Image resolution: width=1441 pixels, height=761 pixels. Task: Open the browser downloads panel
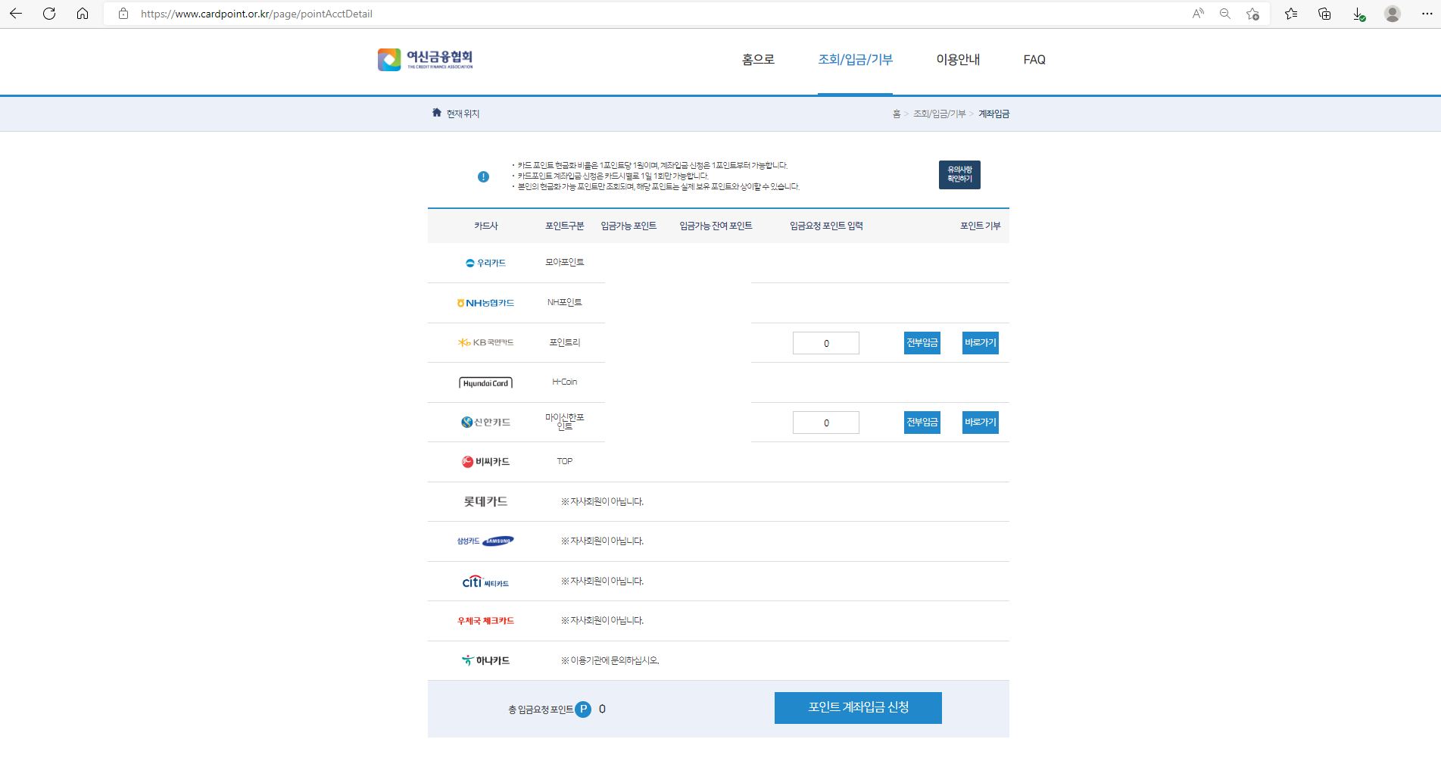point(1358,14)
